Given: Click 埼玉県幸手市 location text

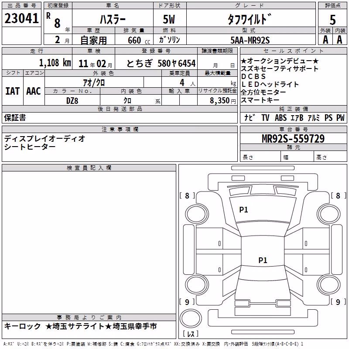Looking at the screenshot, I should 135,326.
